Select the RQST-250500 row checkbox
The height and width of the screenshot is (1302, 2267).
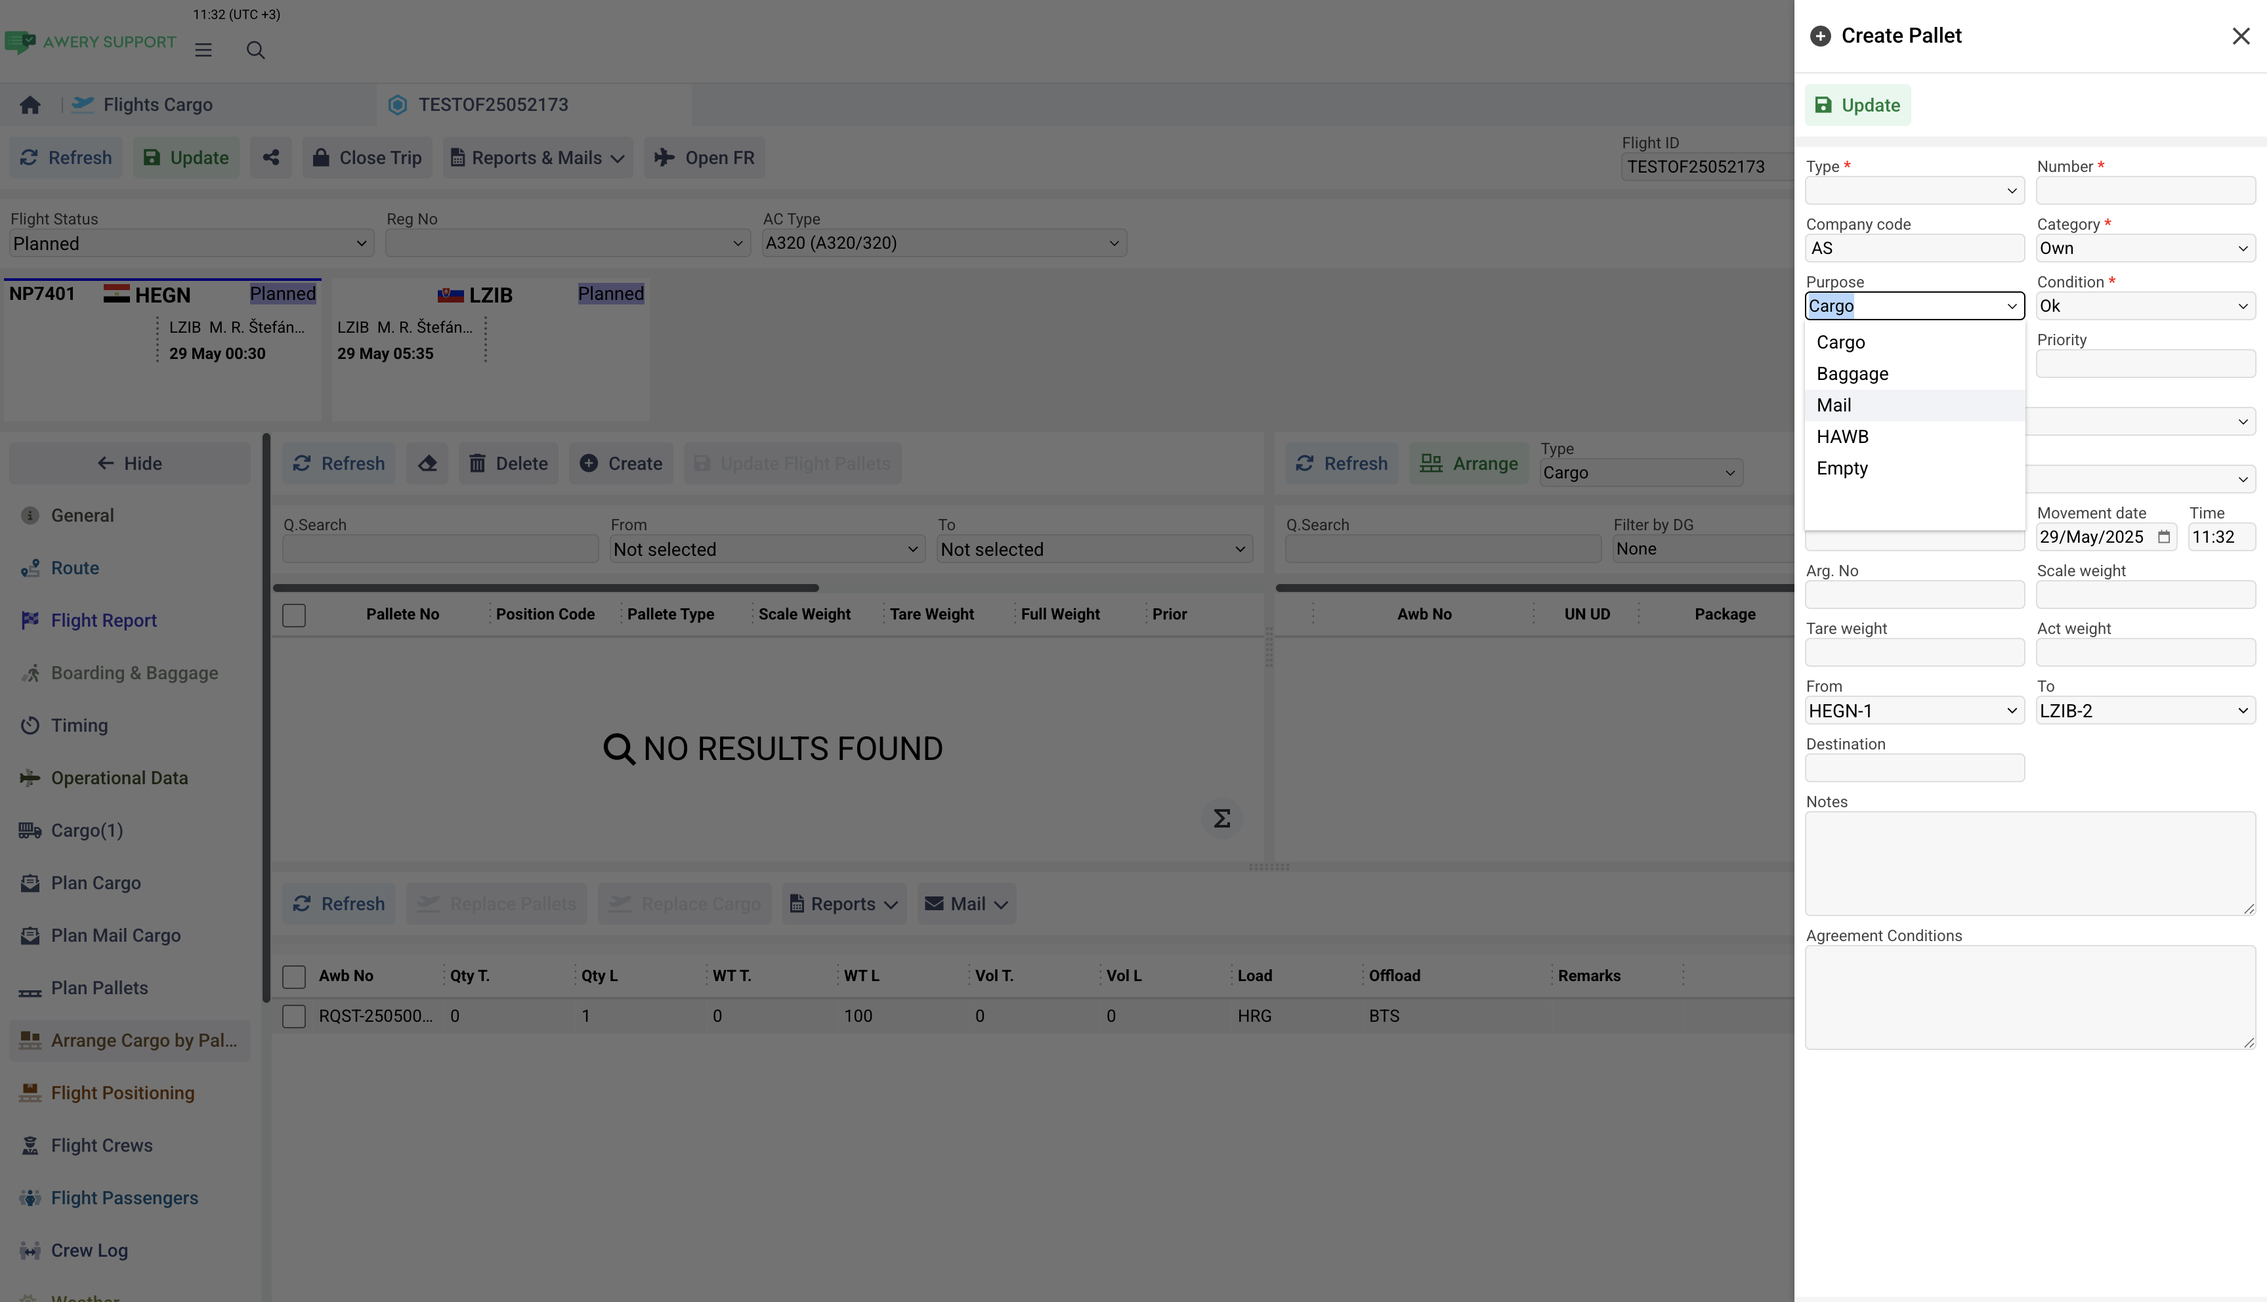click(294, 1017)
